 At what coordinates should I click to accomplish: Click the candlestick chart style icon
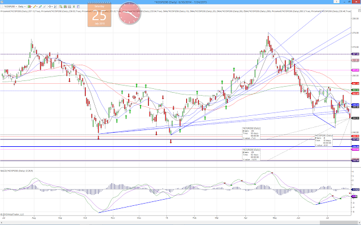(x=29, y=7)
